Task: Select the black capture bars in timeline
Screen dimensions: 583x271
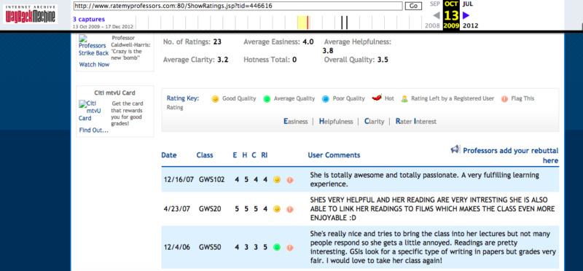Action: coord(344,23)
